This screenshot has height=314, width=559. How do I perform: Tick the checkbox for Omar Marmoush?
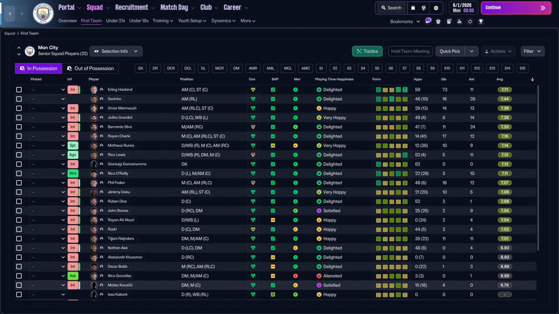pyautogui.click(x=19, y=108)
